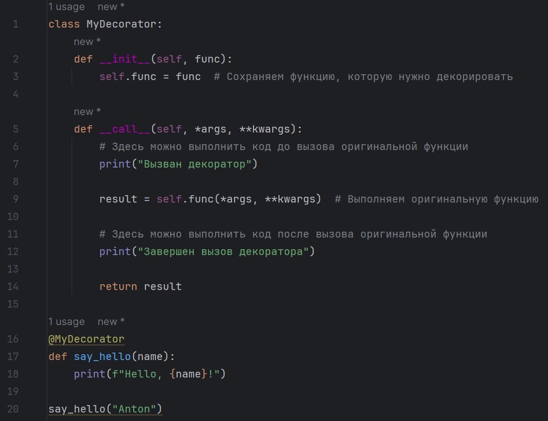Click the __init__ method name
548x421 pixels.
[125, 59]
